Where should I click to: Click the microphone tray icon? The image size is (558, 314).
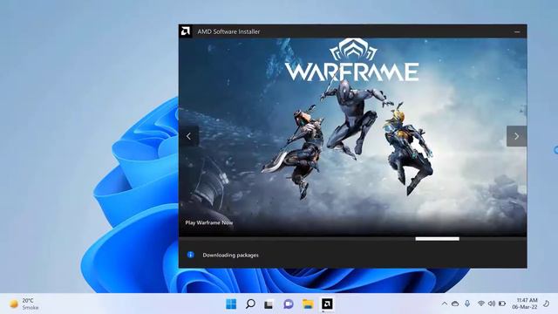(x=467, y=304)
